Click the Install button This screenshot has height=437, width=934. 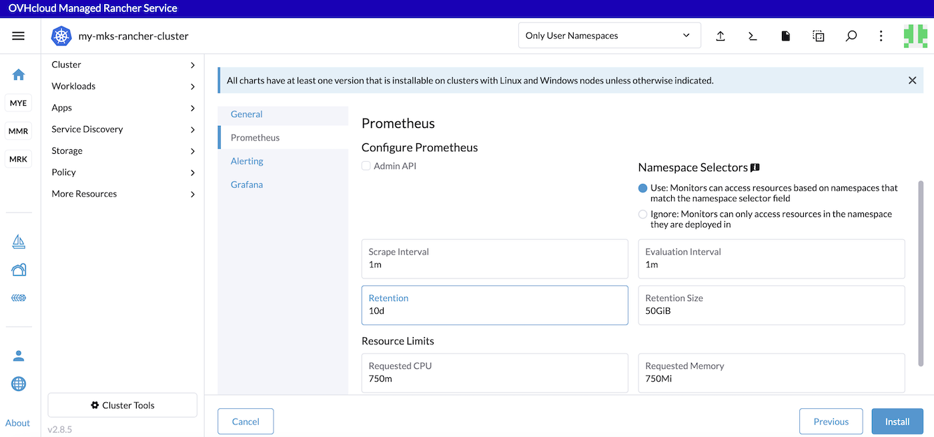coord(897,421)
